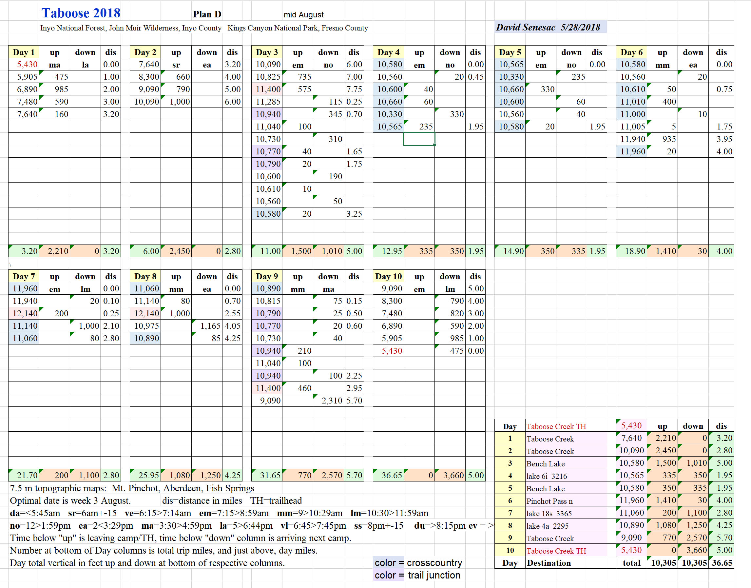Click the "Day 2" header cell
The image size is (751, 588).
(x=145, y=52)
